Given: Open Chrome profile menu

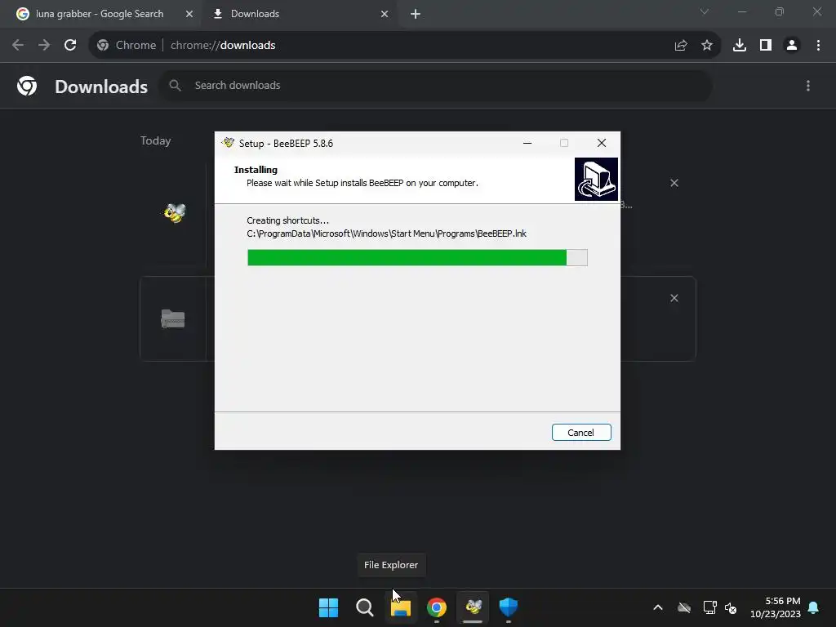Looking at the screenshot, I should (x=792, y=46).
